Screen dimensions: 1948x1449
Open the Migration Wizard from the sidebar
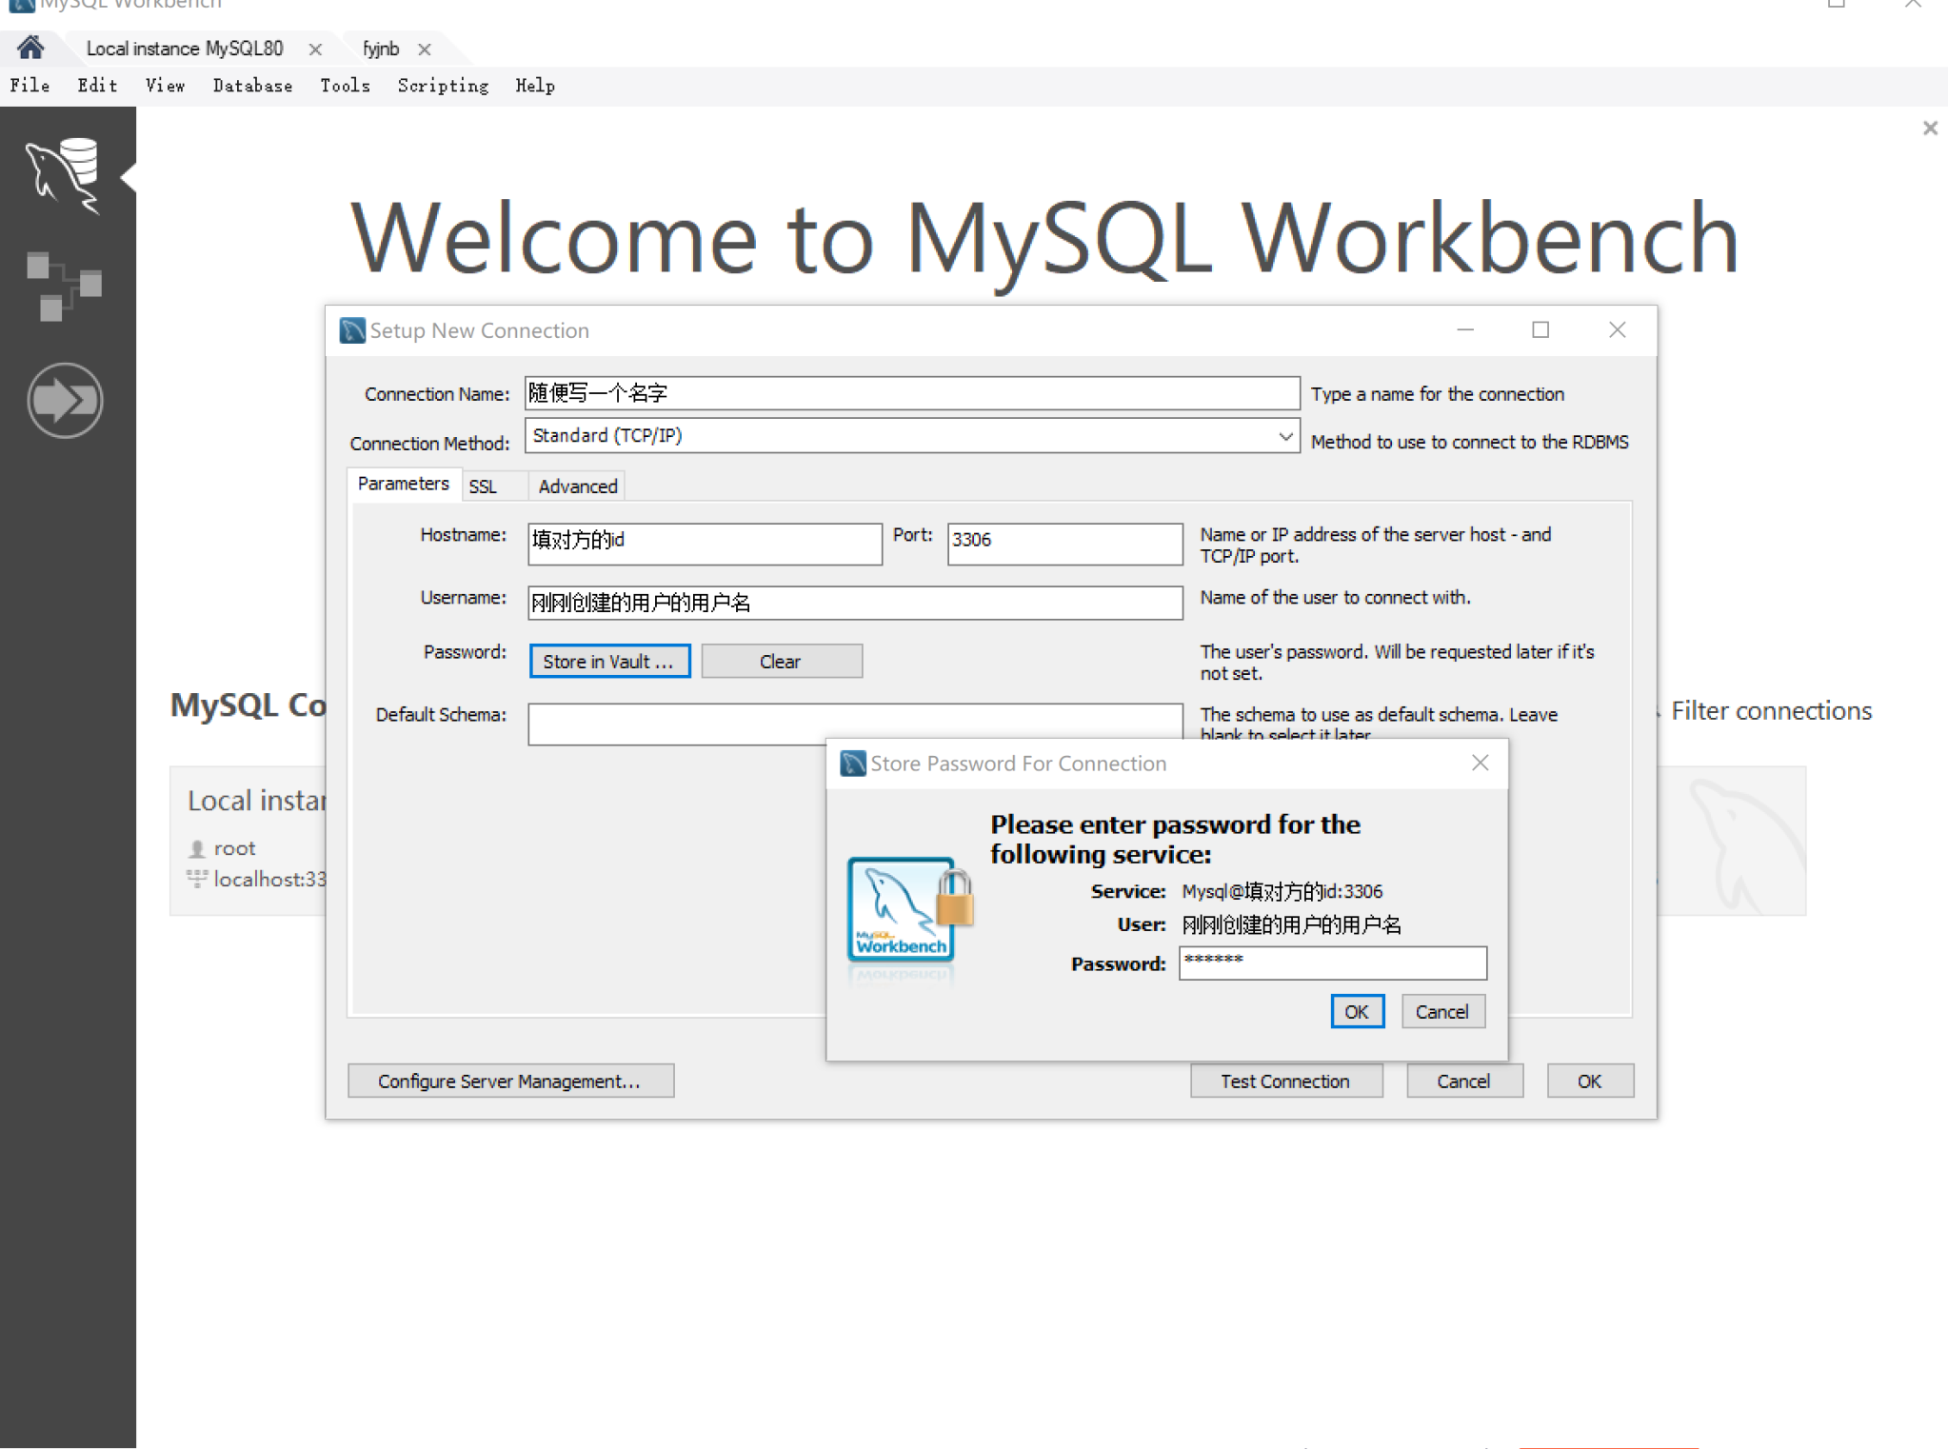click(65, 400)
